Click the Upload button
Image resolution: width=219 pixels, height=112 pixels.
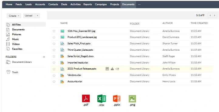click(x=29, y=16)
